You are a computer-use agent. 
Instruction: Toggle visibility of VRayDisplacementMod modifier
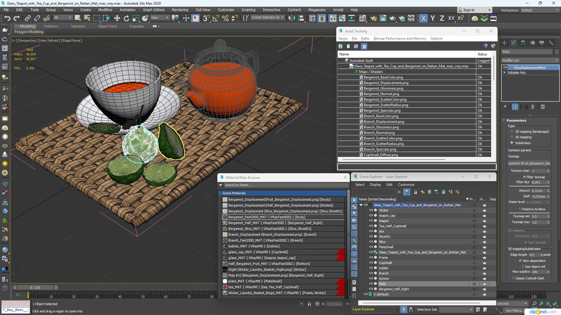[505, 68]
